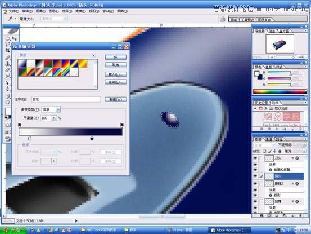This screenshot has height=234, width=311.
Task: Open gradient type dropdown in gradient editor
Action: click(x=58, y=109)
